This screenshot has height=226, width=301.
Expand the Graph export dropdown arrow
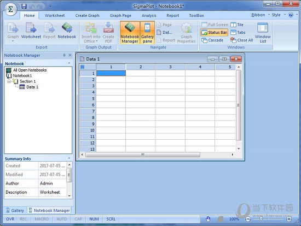pyautogui.click(x=13, y=41)
